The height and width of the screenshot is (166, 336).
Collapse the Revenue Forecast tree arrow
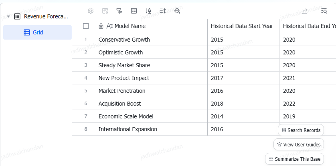point(8,16)
